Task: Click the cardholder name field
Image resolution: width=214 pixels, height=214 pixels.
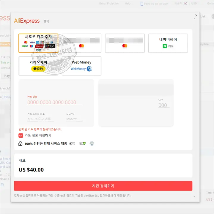Action: pos(40,119)
